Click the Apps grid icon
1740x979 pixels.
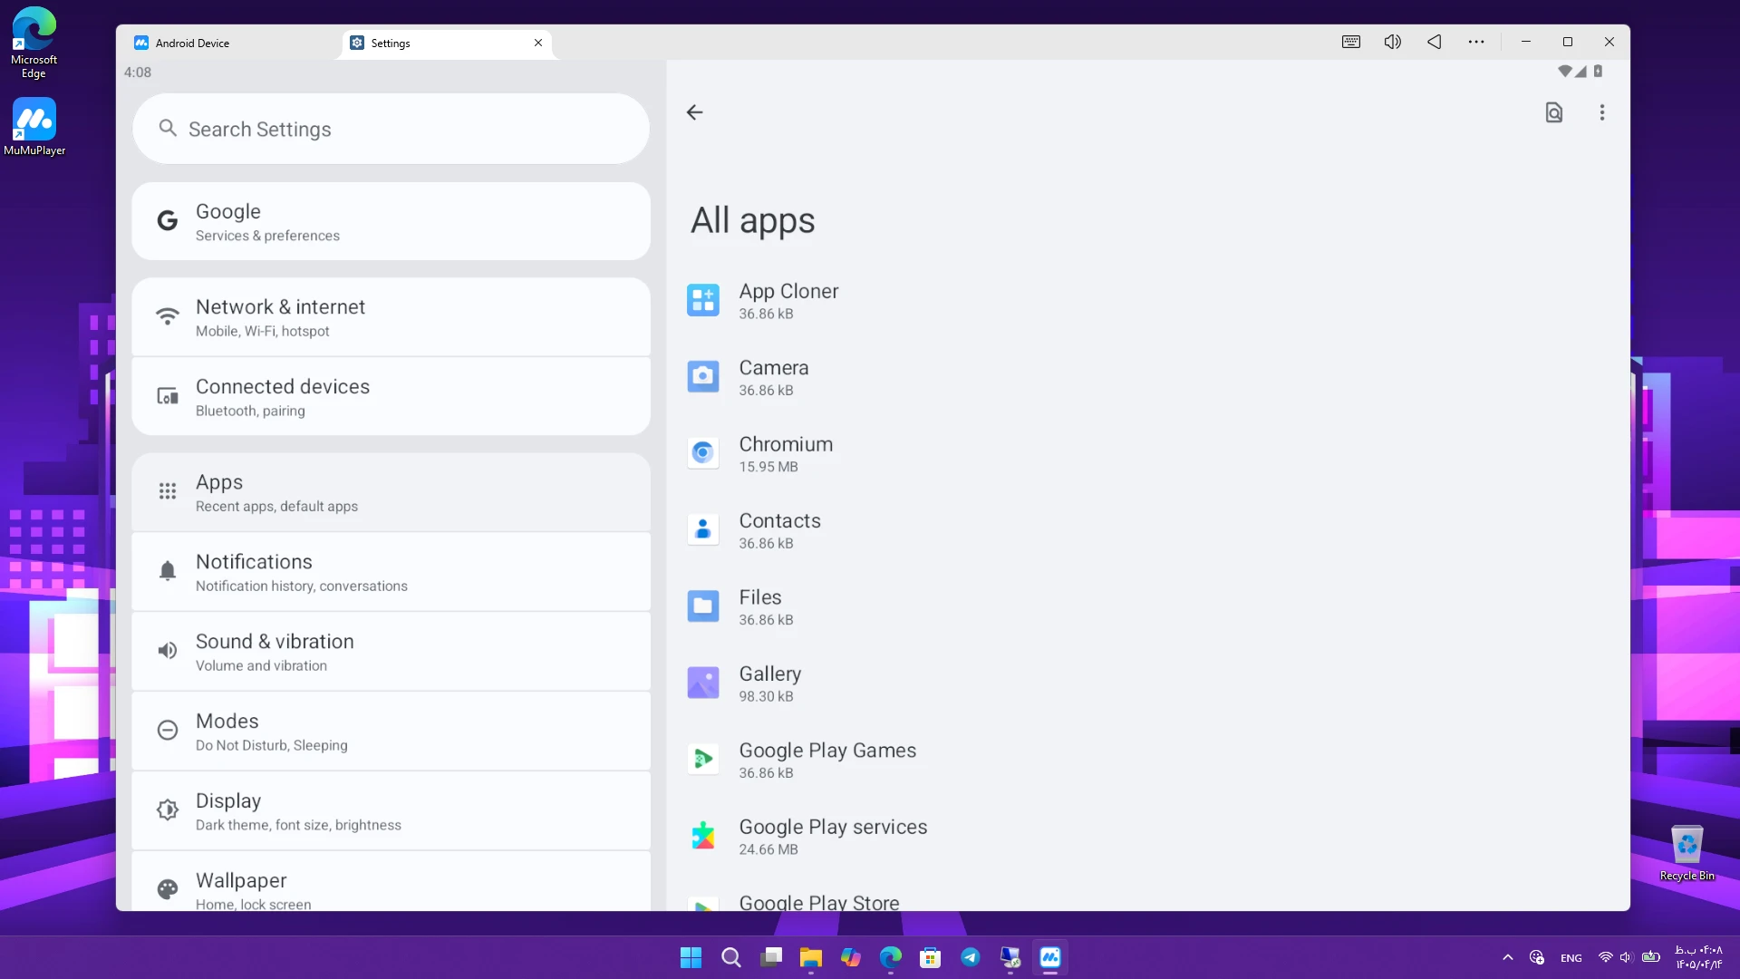(167, 491)
